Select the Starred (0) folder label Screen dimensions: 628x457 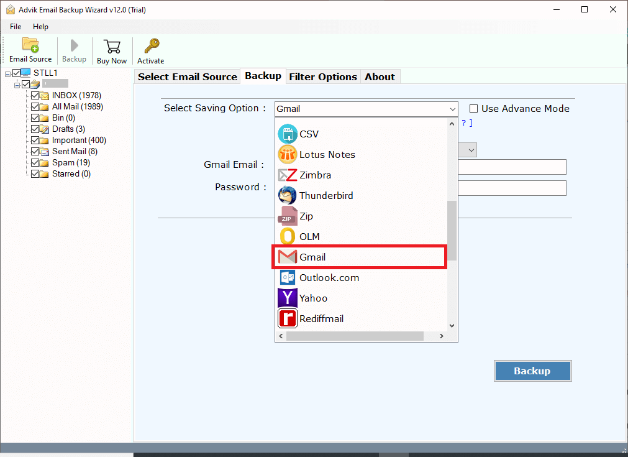[x=71, y=174]
